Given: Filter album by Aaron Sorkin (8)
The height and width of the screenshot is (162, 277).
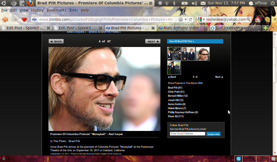Looking at the screenshot, I should pyautogui.click(x=177, y=104).
